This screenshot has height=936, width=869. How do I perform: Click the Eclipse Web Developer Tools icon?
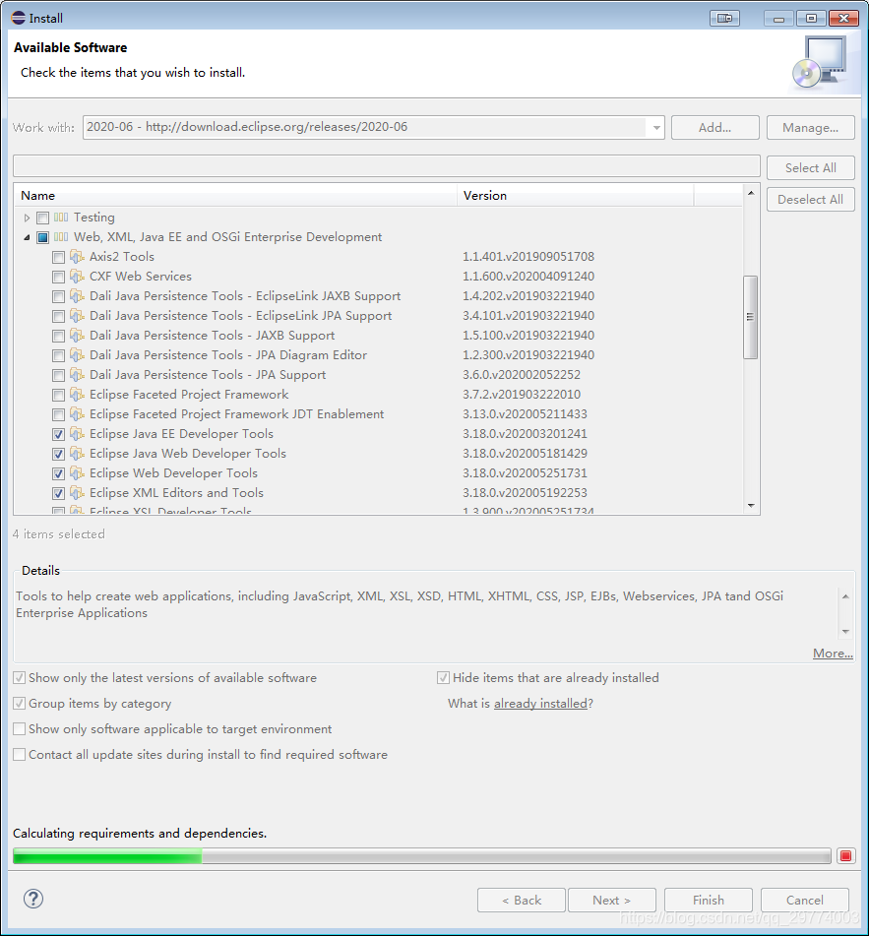point(77,473)
